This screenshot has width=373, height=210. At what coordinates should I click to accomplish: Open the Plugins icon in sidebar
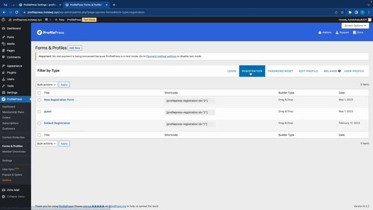pos(3,72)
